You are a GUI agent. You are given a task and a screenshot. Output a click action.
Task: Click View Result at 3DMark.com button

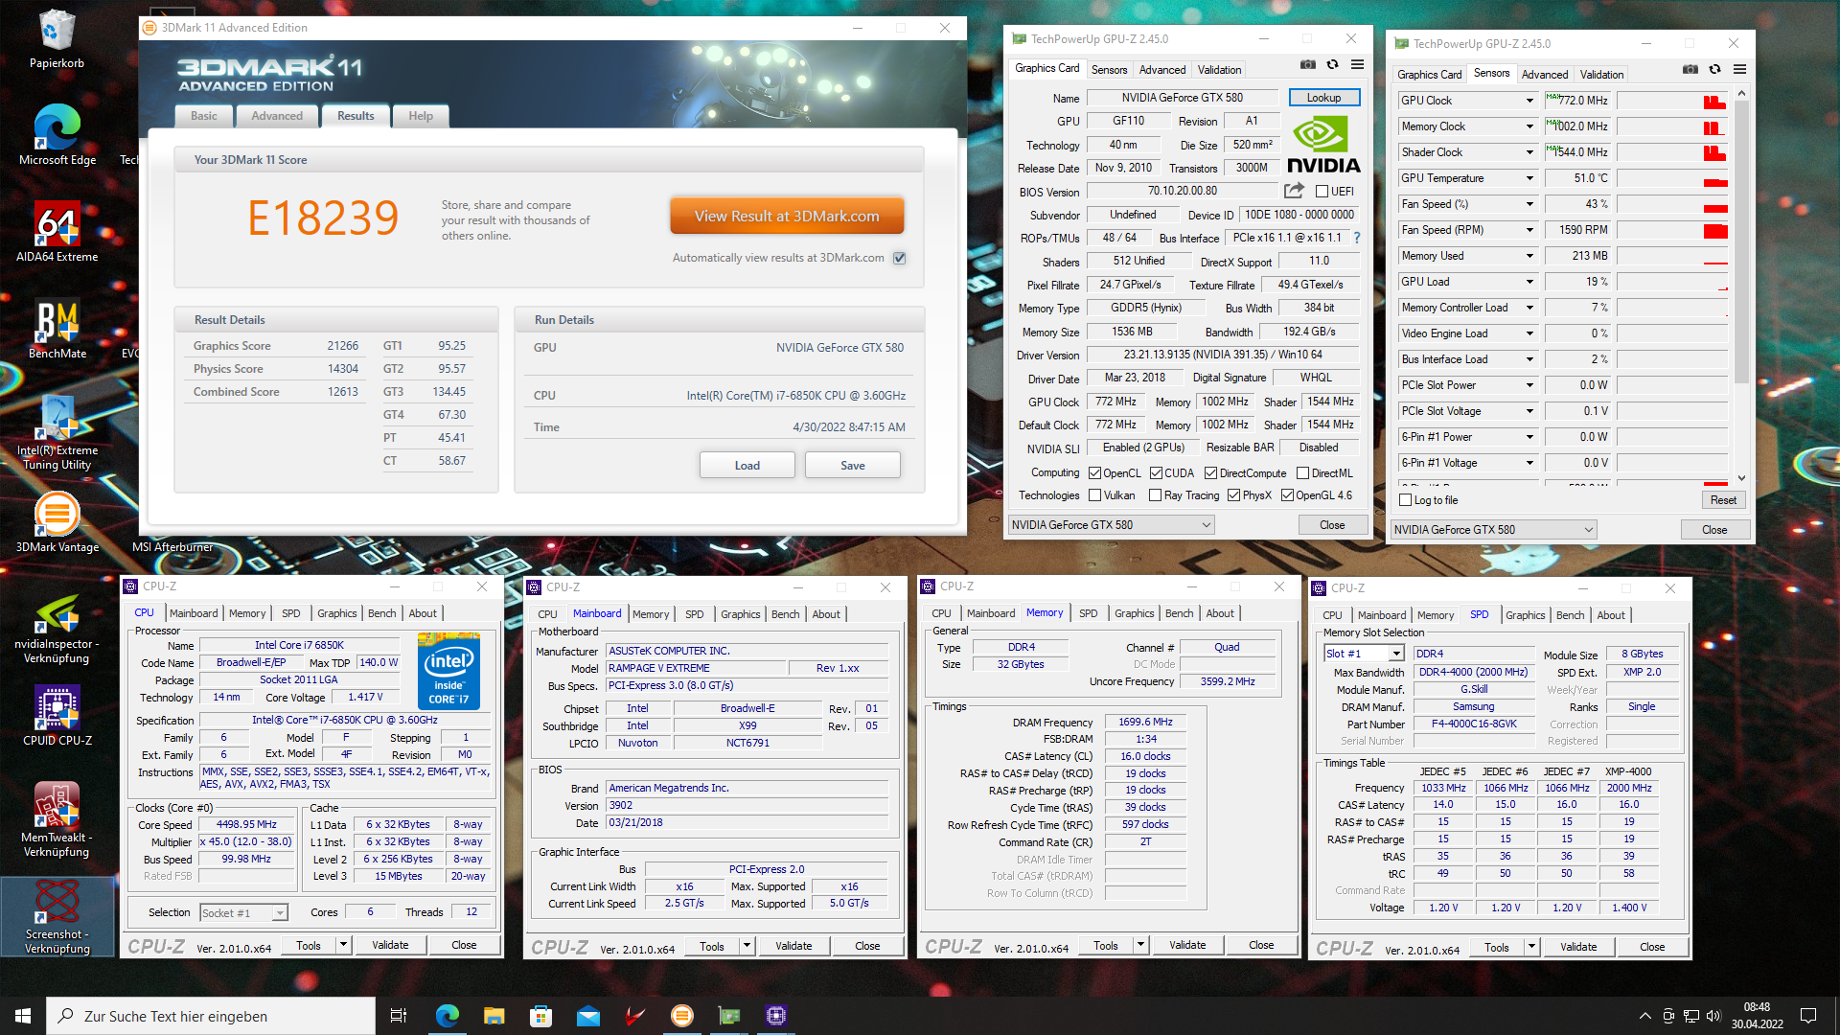click(x=787, y=216)
